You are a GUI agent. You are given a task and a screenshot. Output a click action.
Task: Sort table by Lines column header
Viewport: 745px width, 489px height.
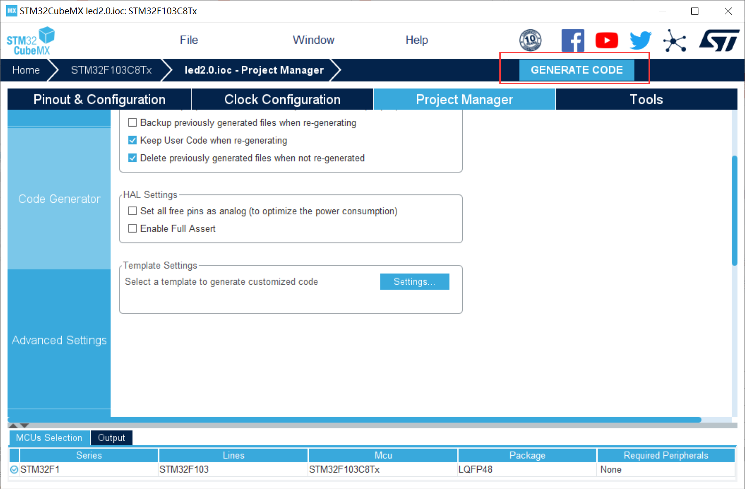coord(233,455)
